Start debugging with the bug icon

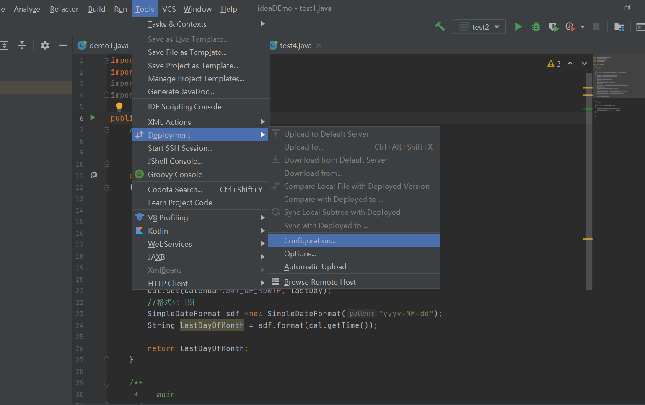coord(536,27)
